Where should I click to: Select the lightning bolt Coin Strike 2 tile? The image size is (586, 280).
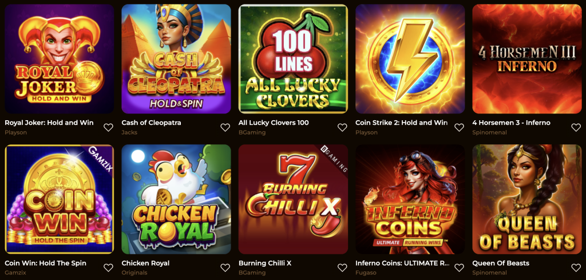[410, 59]
